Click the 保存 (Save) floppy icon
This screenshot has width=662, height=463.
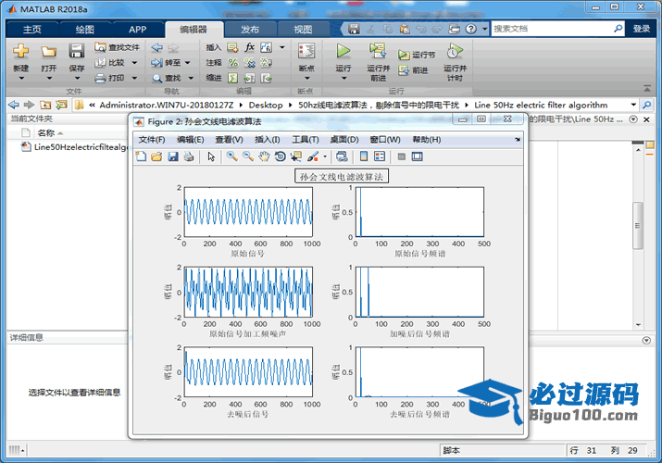coord(77,52)
